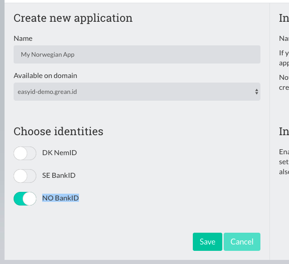Enable the SE BankID toggle
Image resolution: width=289 pixels, height=264 pixels.
pos(25,176)
